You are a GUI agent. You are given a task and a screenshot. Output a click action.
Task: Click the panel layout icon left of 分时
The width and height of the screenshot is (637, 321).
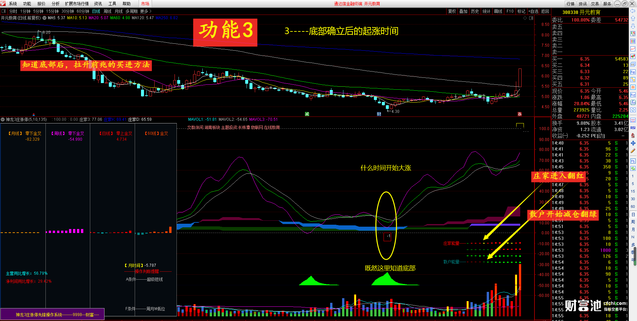click(x=4, y=11)
